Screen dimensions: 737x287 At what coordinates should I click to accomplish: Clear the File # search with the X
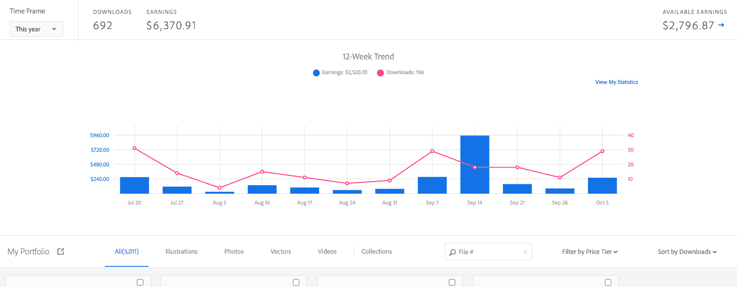[x=525, y=252]
